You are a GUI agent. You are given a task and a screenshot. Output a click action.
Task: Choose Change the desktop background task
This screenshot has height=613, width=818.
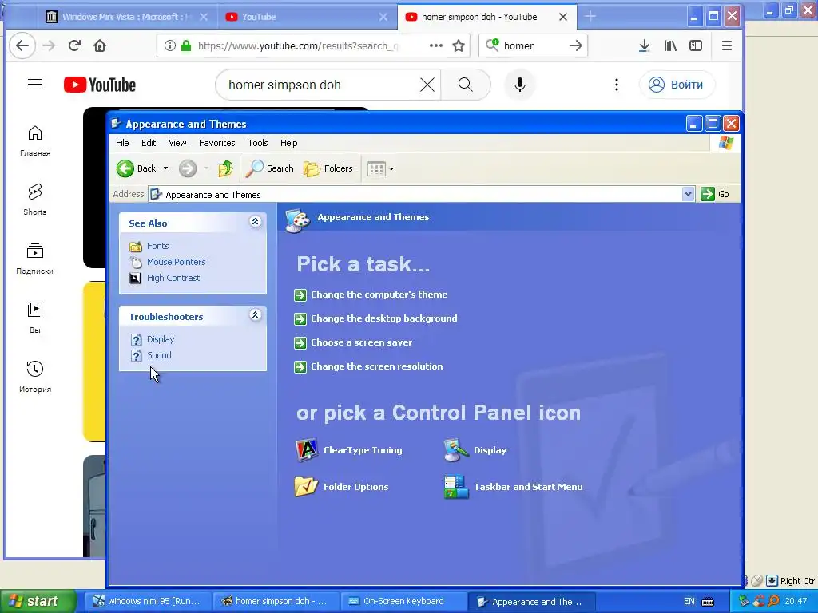pos(383,318)
